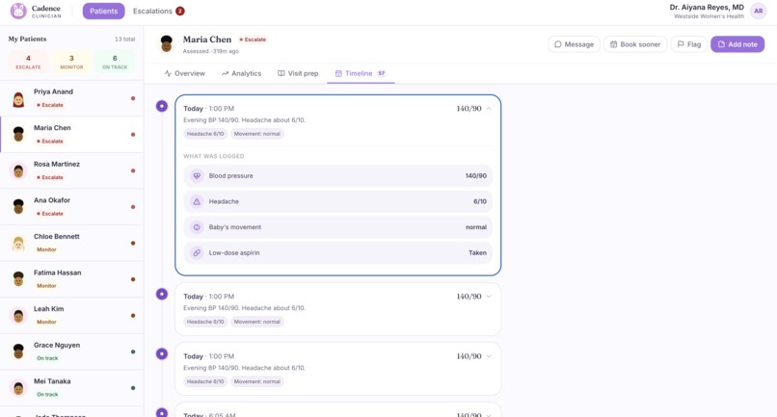Click Leah Kim's avatar
Screen dimensions: 777x417
point(18,316)
